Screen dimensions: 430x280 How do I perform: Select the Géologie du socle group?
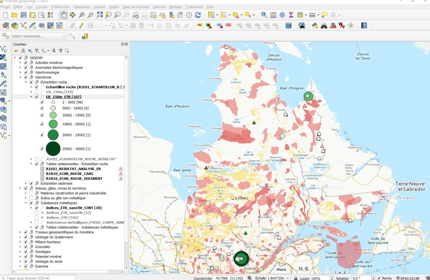pos(49,261)
